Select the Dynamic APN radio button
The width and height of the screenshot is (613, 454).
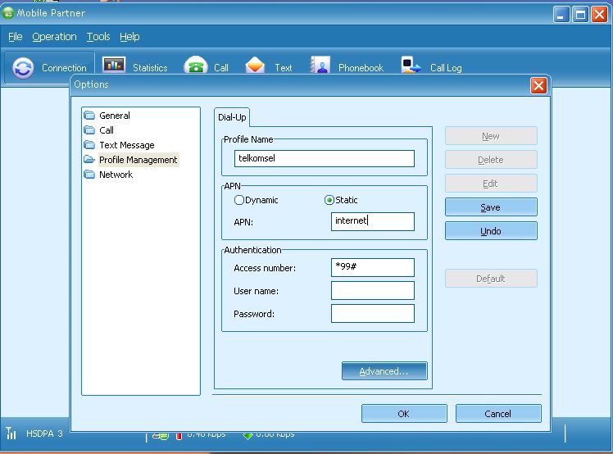click(x=238, y=200)
